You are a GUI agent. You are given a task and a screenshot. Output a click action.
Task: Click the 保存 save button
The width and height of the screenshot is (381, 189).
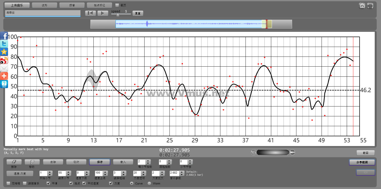(100, 162)
